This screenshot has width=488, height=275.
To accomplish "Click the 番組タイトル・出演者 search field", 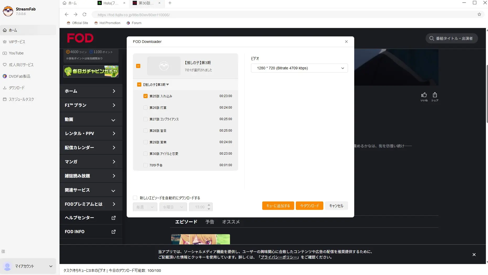I will coord(452,38).
